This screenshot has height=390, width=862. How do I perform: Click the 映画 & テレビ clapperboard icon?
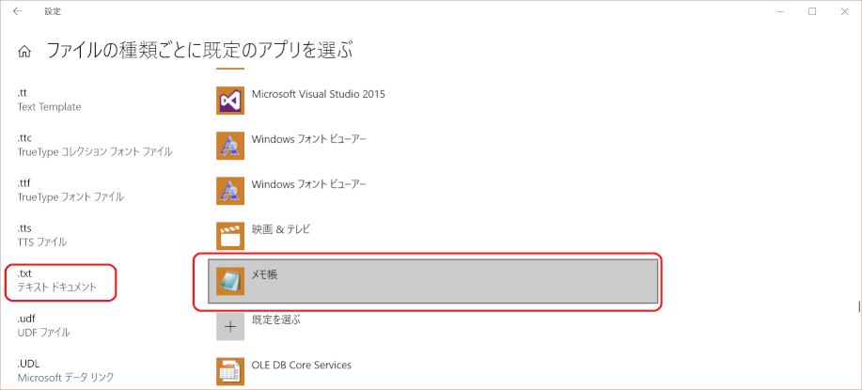(x=230, y=236)
